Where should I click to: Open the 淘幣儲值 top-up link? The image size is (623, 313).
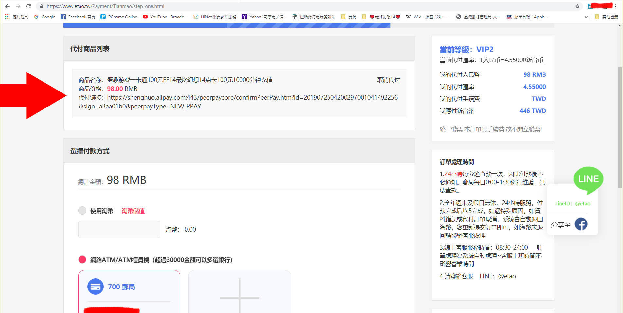point(133,211)
